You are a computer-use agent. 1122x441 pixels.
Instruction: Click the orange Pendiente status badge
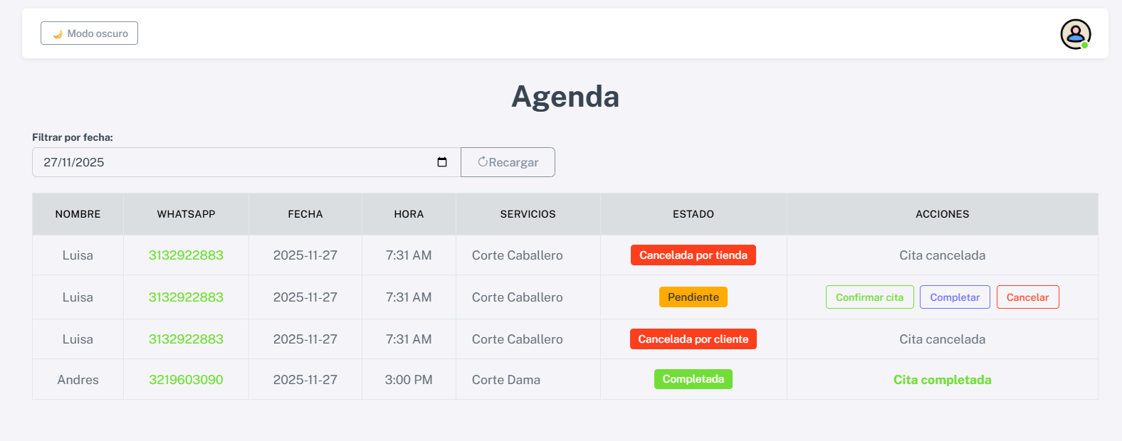click(x=693, y=297)
